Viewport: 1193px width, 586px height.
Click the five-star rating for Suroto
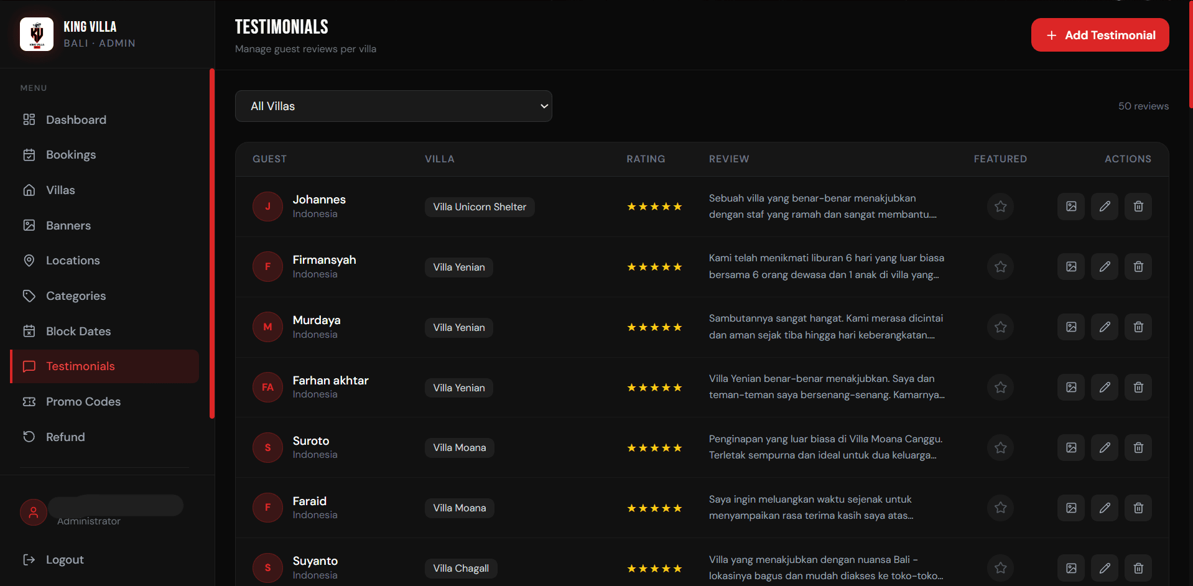654,448
